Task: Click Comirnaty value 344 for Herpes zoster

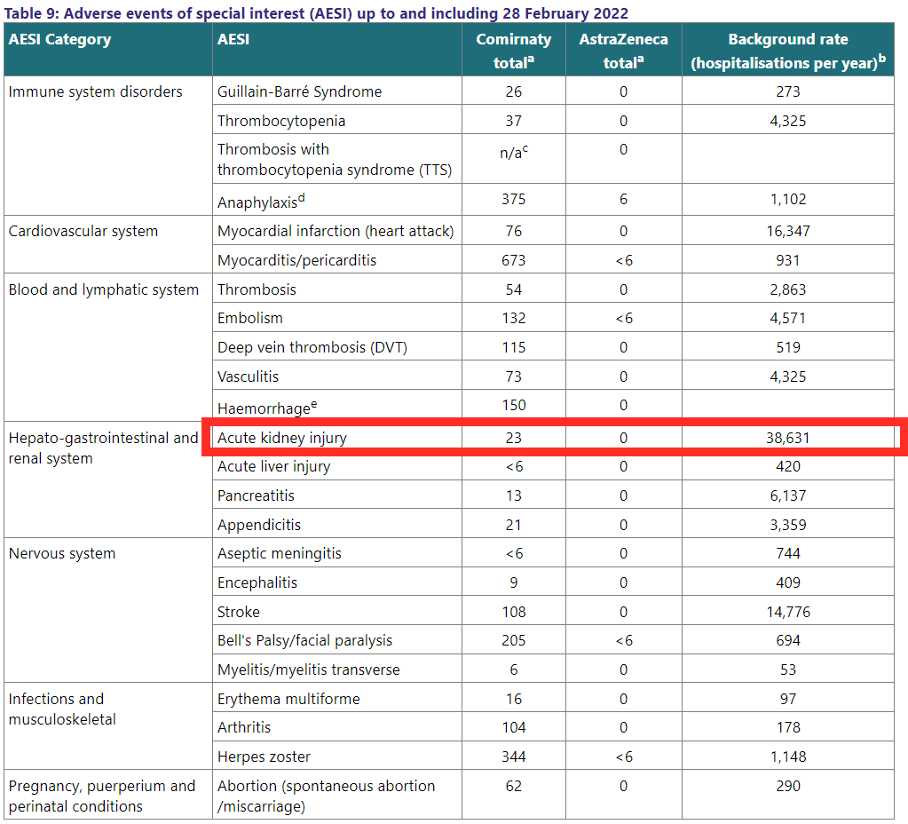Action: [x=514, y=757]
